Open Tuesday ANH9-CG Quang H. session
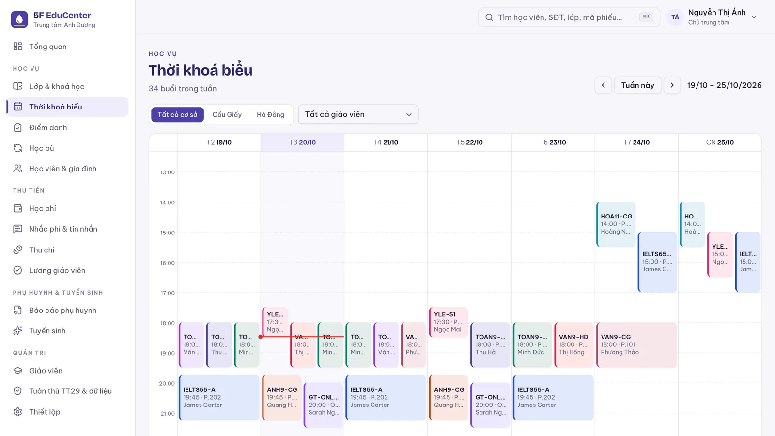The width and height of the screenshot is (775, 436). [282, 398]
